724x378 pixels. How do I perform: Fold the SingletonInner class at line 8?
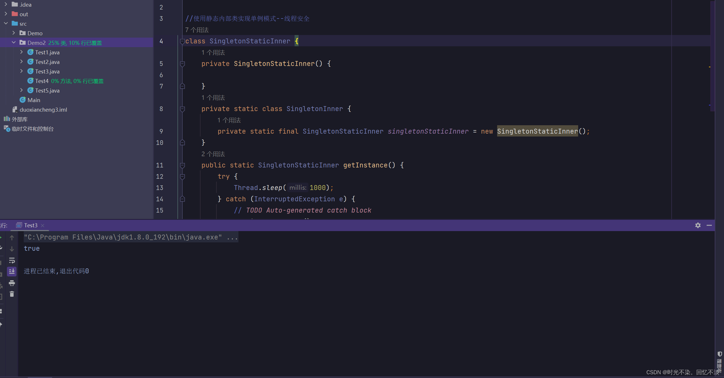point(182,109)
